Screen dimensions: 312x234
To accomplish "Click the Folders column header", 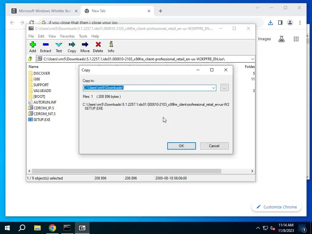I will point(250,67).
